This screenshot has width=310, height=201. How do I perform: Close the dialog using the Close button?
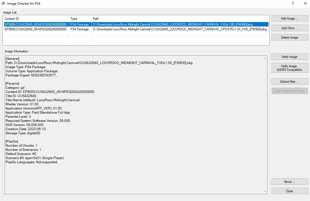pyautogui.click(x=290, y=191)
